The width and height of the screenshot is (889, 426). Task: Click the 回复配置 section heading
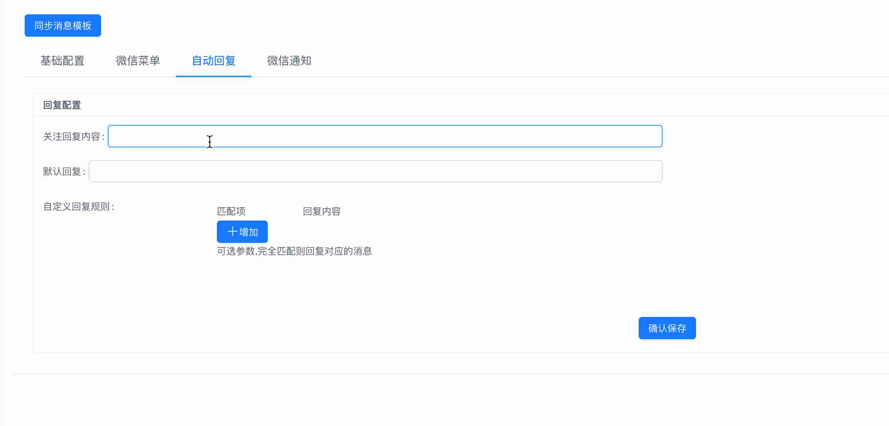(x=62, y=105)
